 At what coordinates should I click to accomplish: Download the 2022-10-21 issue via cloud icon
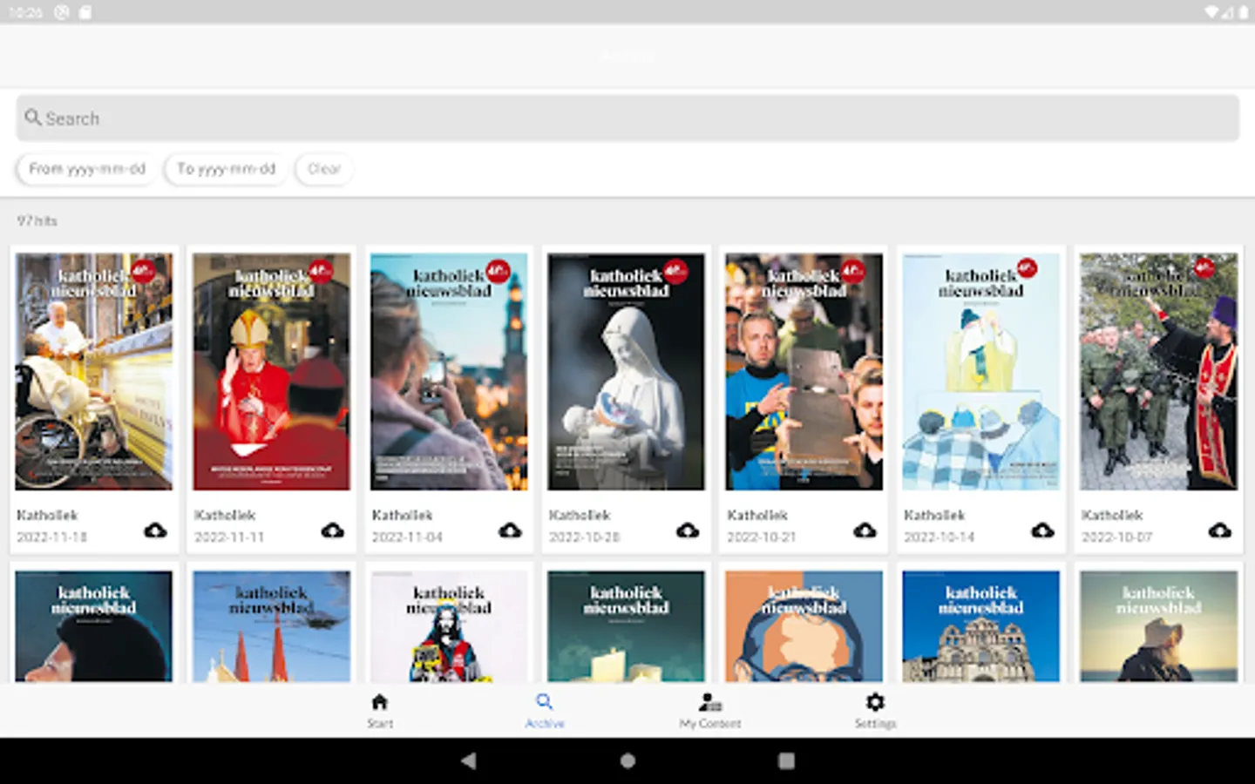(x=865, y=530)
